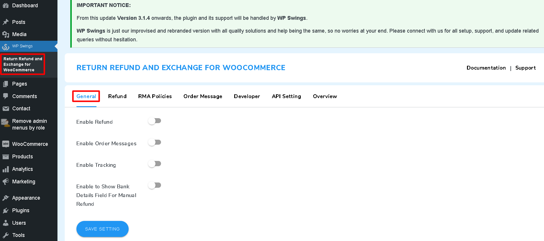Open the Plugins menu label
544x241 pixels.
pyautogui.click(x=21, y=210)
